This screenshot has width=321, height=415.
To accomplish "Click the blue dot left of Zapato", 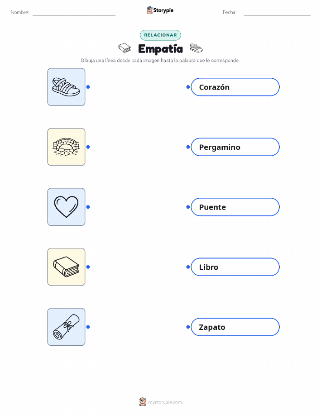I will pyautogui.click(x=188, y=327).
